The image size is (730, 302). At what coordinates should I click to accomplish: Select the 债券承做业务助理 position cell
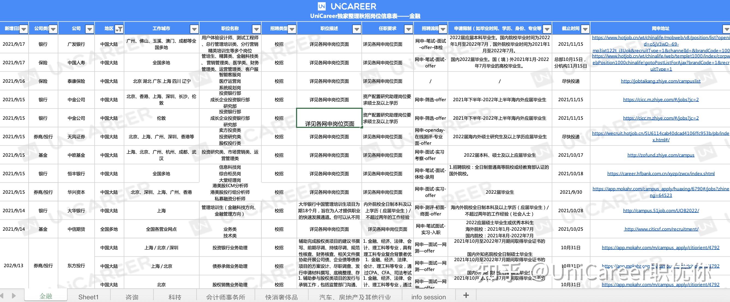(230, 266)
